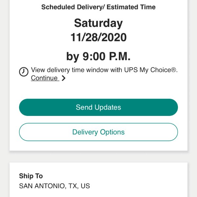Viewport: 197px width, 197px height.
Task: Click inside the Ship To card
Action: coord(98,180)
